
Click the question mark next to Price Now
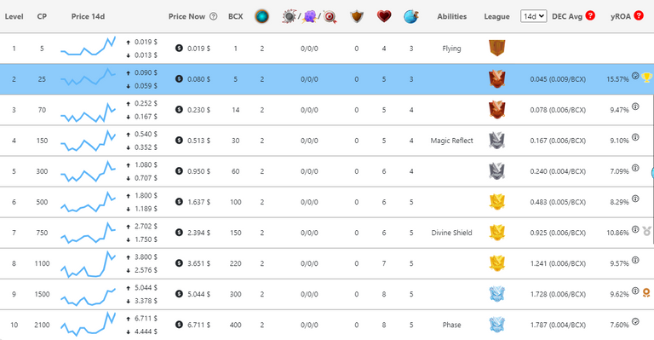(x=213, y=16)
